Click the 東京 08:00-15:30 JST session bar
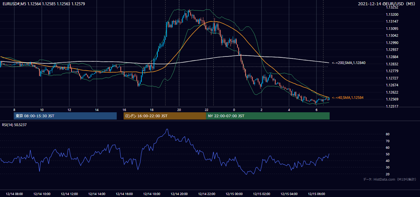The height and width of the screenshot is (197, 420). tap(65, 116)
